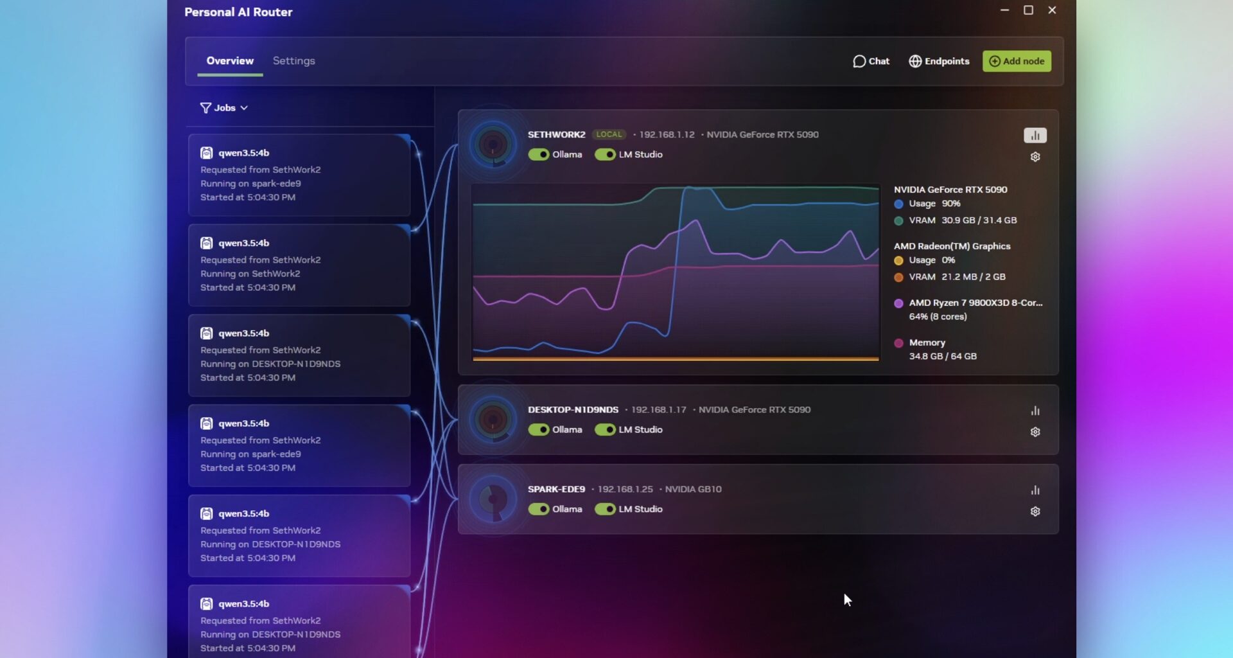Show DESKTOP-N1D9NDS stats chart icon
The width and height of the screenshot is (1233, 658).
click(x=1035, y=411)
